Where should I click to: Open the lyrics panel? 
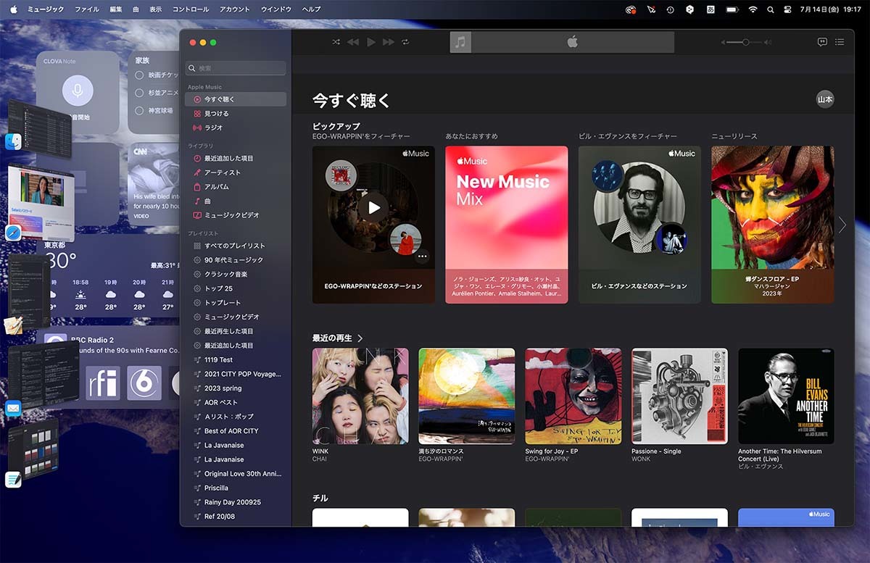click(822, 42)
